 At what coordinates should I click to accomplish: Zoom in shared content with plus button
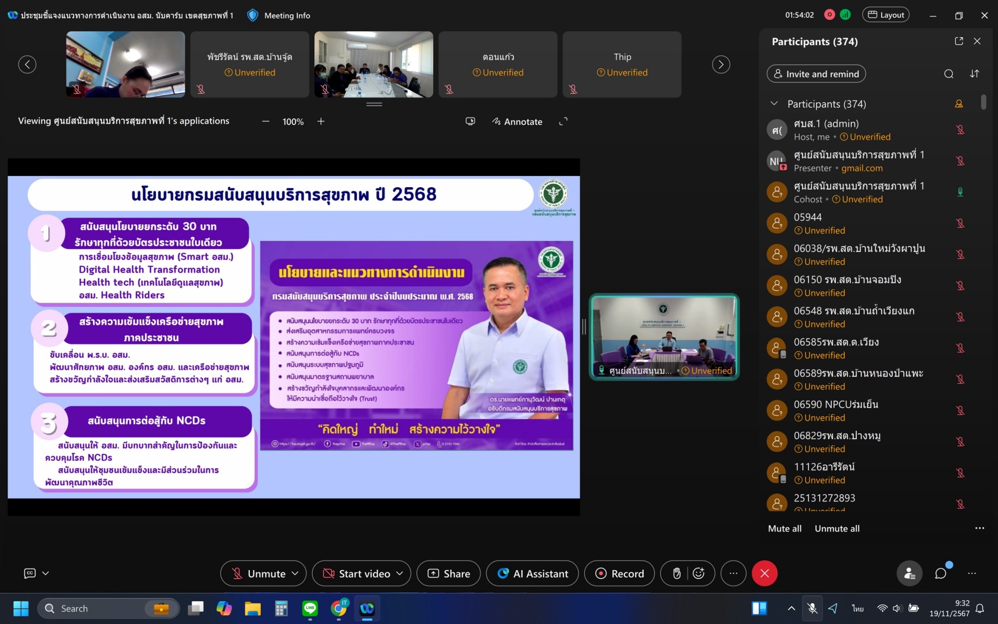click(x=321, y=121)
